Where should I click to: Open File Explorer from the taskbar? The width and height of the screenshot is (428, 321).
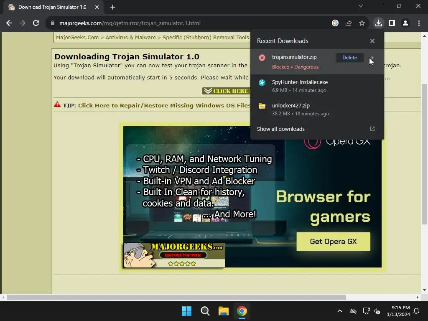224,311
